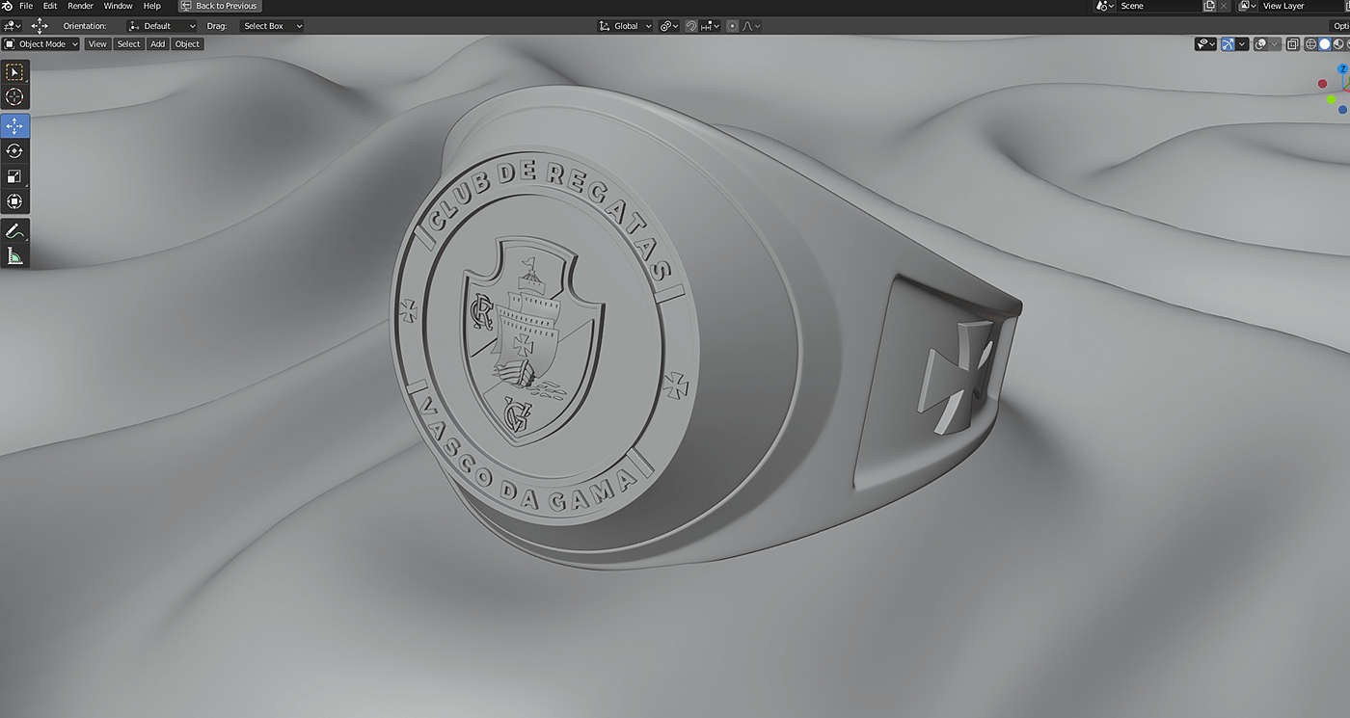Click the Z axis on navigation gizmo
Image resolution: width=1350 pixels, height=718 pixels.
(x=1342, y=69)
